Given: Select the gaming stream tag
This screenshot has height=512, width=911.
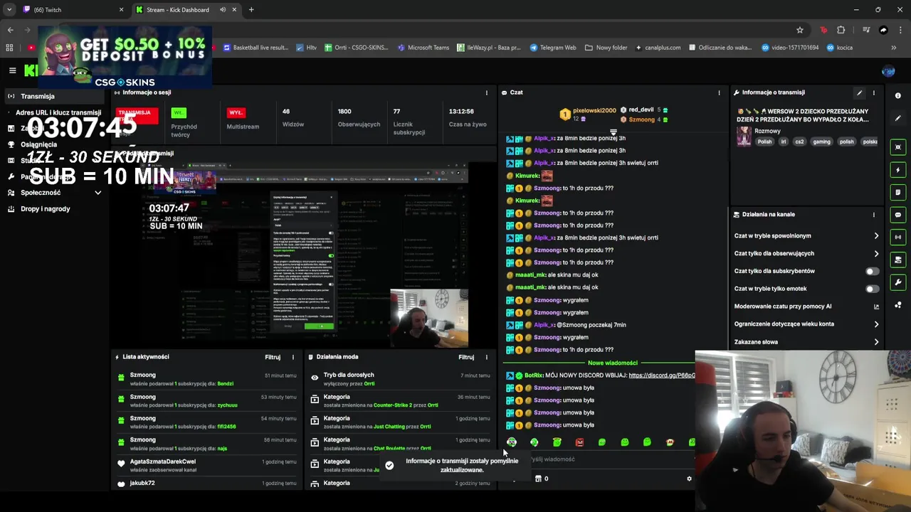Looking at the screenshot, I should click(x=821, y=142).
